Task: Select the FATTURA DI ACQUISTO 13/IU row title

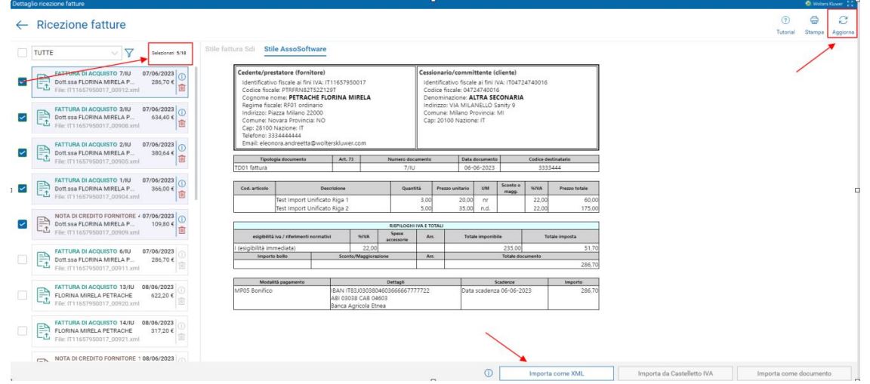Action: pyautogui.click(x=95, y=287)
